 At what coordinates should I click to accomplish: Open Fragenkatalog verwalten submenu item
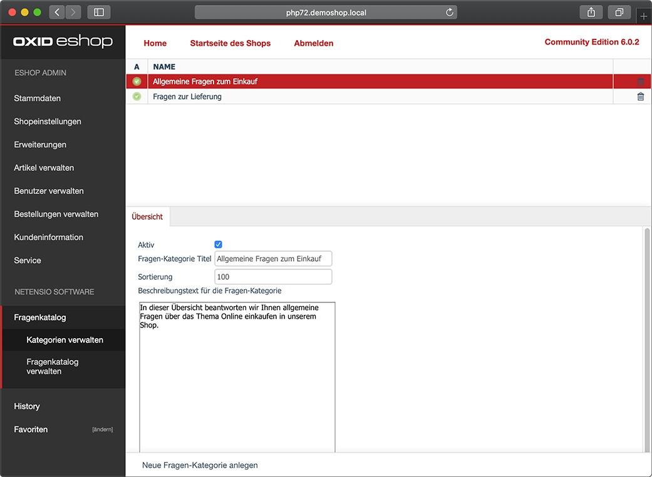53,366
